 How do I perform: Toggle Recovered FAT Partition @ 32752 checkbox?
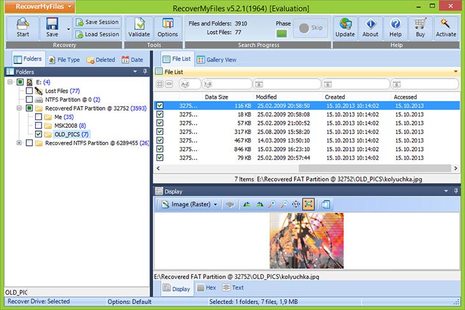click(x=29, y=108)
